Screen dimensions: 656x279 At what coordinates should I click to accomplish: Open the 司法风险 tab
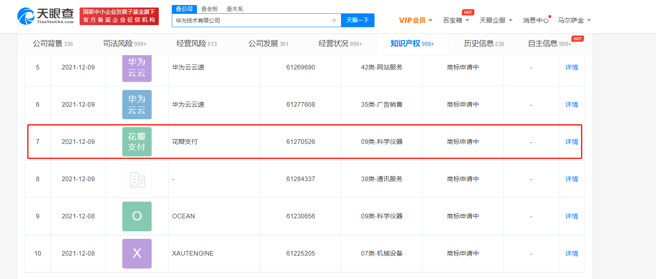coord(125,44)
